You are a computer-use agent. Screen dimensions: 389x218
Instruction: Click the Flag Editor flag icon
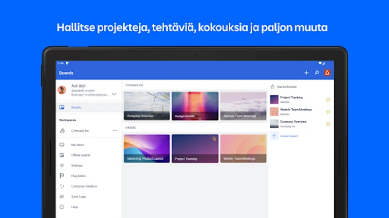62,175
